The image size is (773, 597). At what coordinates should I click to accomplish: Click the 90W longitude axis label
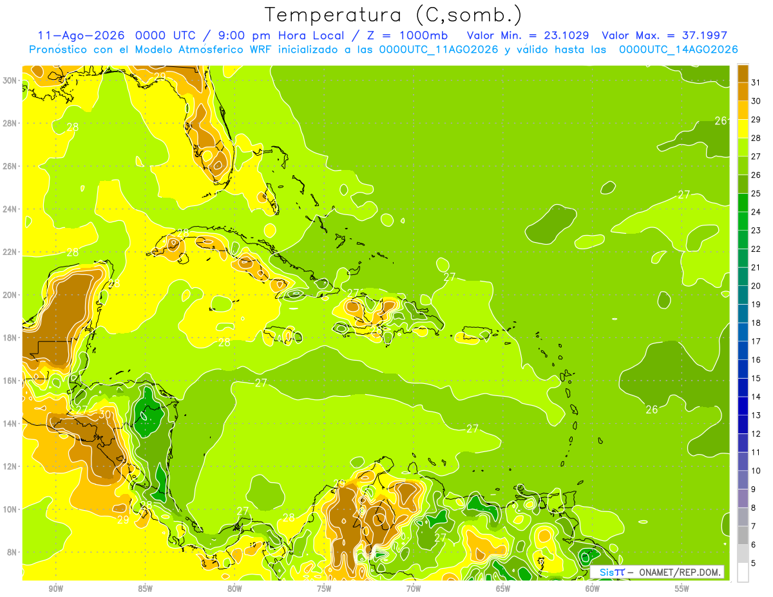click(55, 589)
